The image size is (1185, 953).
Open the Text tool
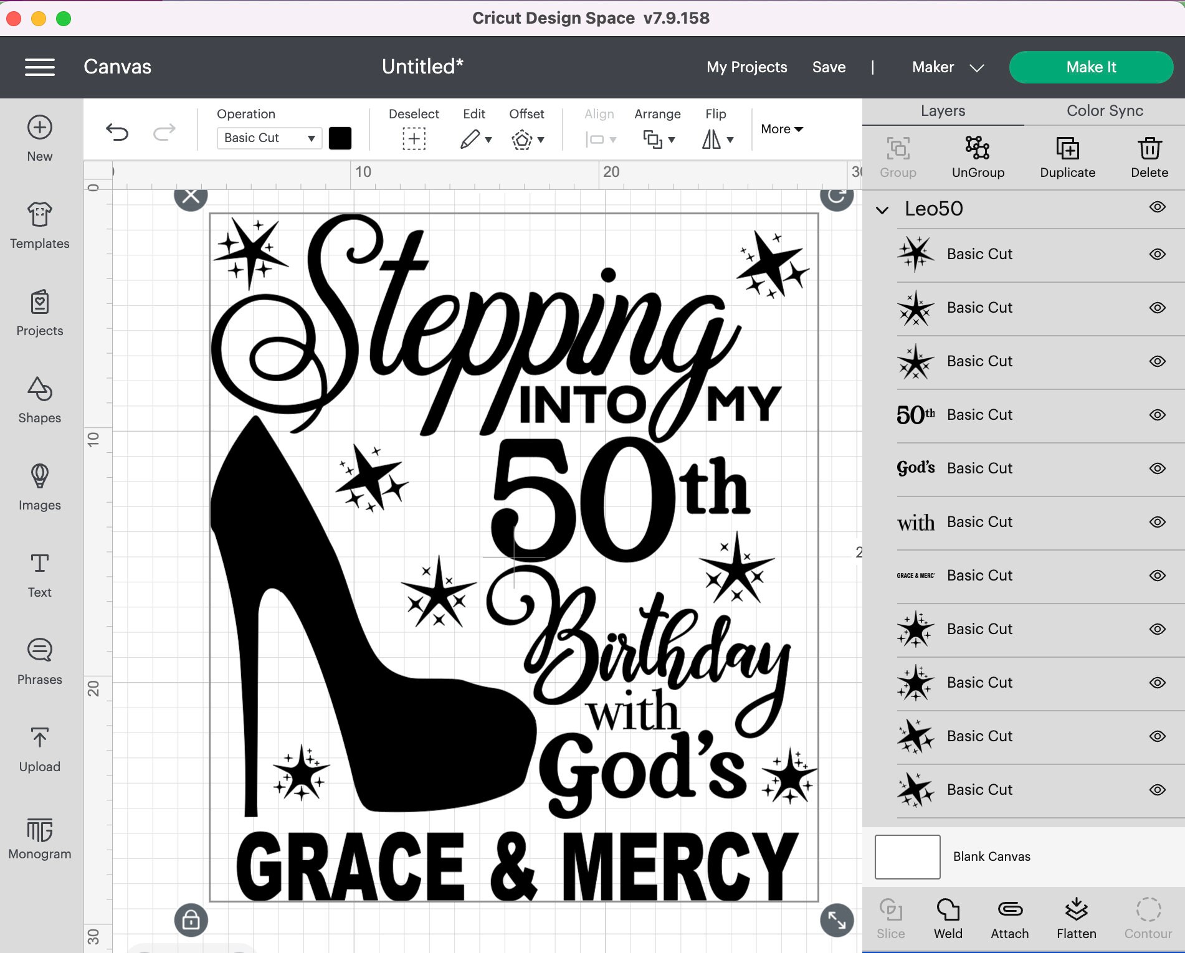(39, 575)
